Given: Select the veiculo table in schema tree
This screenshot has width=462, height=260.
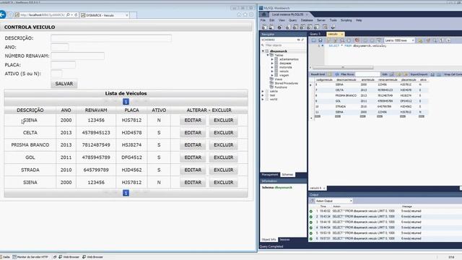Looking at the screenshot, I should 284,71.
